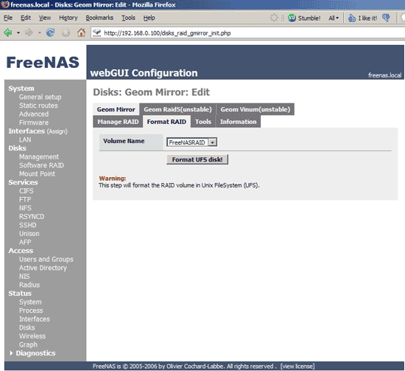Image resolution: width=405 pixels, height=371 pixels.
Task: Open Firmware page link
Action: tap(34, 122)
